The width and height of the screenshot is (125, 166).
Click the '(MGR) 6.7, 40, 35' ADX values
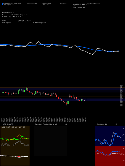(25, 21)
